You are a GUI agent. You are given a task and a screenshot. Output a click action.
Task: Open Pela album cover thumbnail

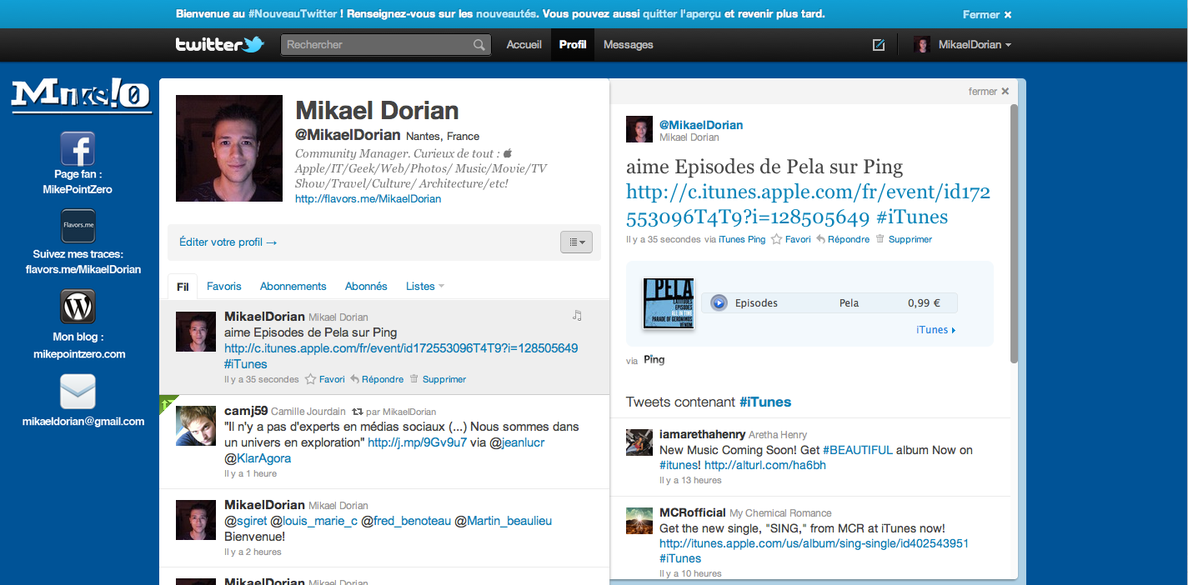(x=669, y=303)
